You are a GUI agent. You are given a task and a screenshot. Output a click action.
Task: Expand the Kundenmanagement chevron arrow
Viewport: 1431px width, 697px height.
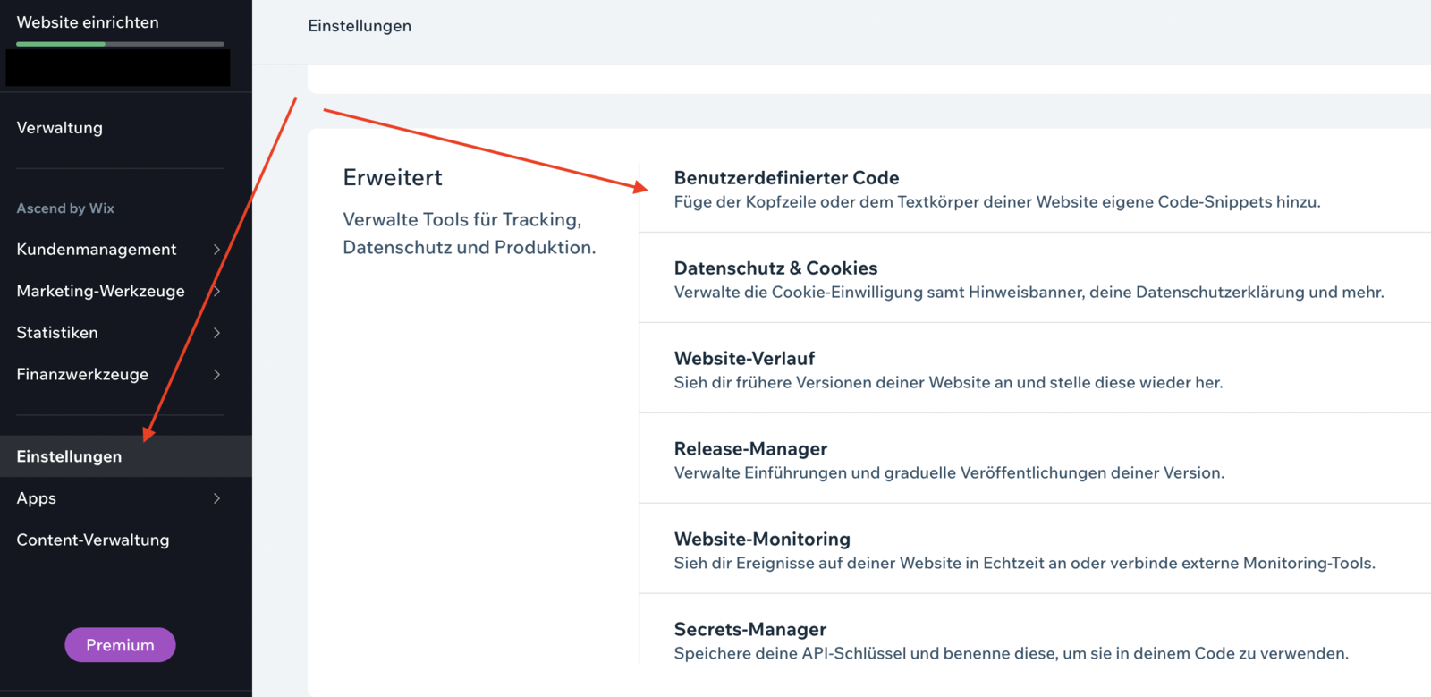(x=216, y=250)
